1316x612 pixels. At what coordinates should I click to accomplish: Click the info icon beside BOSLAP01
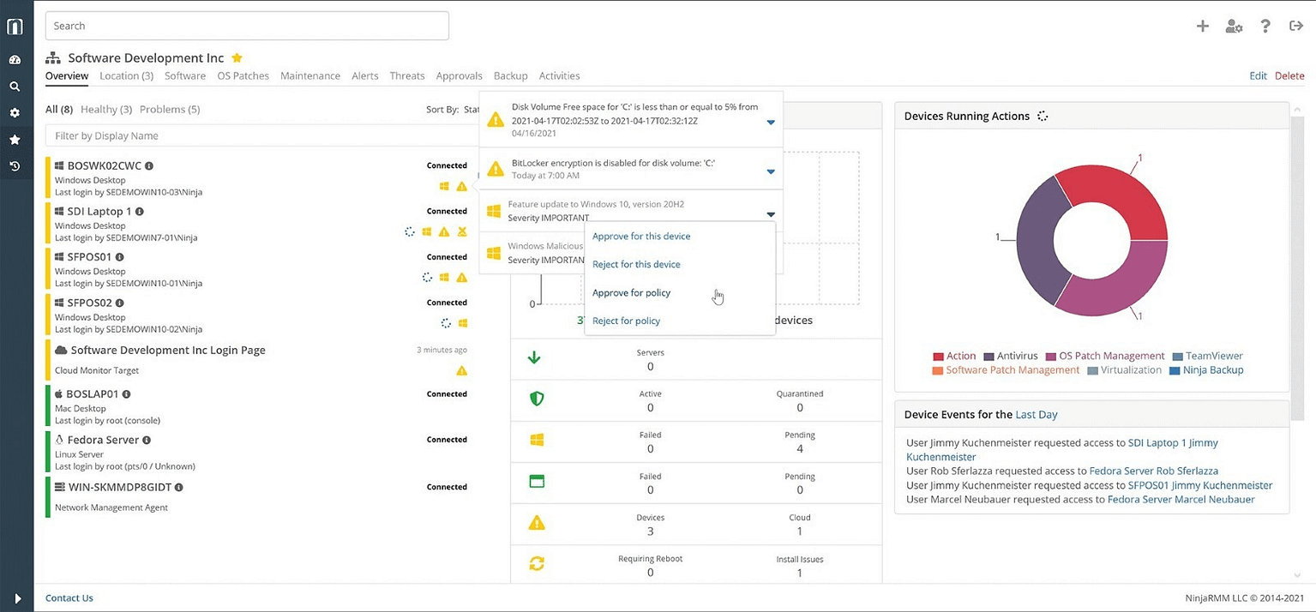pyautogui.click(x=125, y=393)
